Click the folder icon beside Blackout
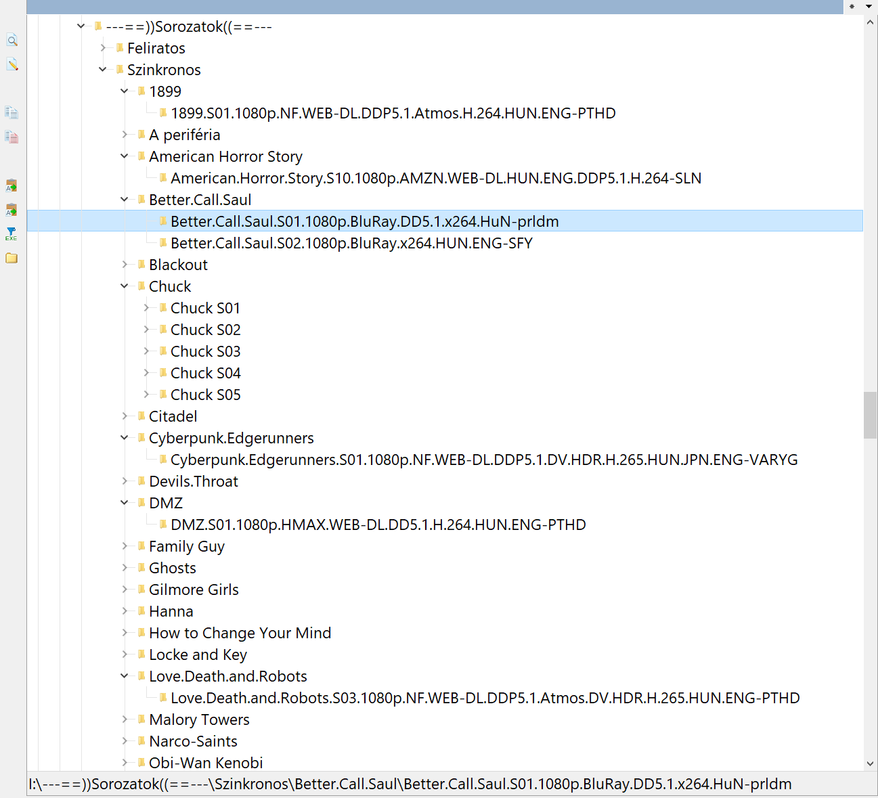This screenshot has width=878, height=798. [141, 264]
